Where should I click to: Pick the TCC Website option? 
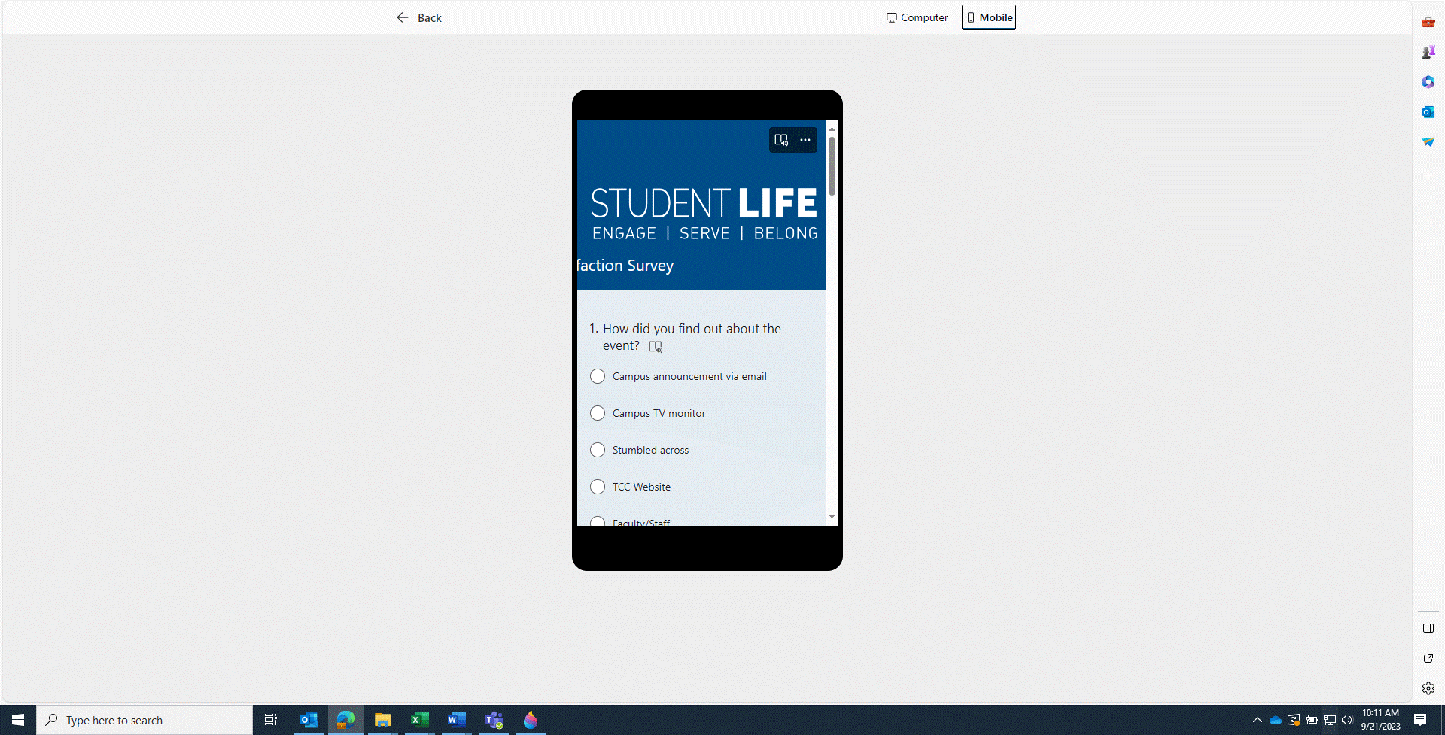point(631,487)
